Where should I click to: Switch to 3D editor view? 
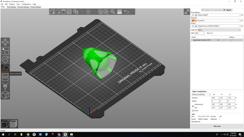coord(5,124)
